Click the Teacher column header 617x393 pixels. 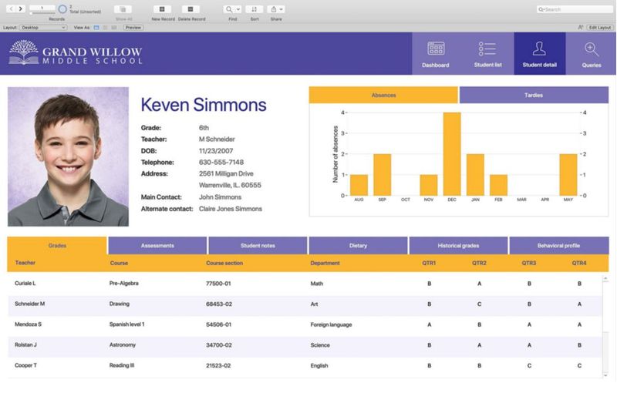(25, 263)
